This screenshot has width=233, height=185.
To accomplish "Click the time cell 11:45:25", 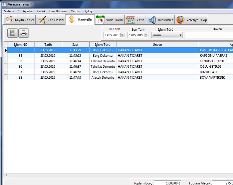I will point(75,56).
